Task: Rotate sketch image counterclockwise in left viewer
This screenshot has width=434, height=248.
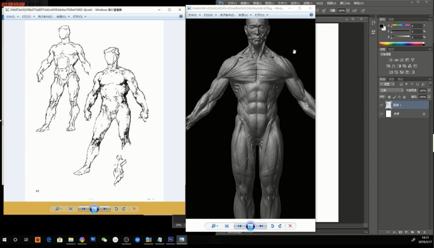Action: (116, 208)
